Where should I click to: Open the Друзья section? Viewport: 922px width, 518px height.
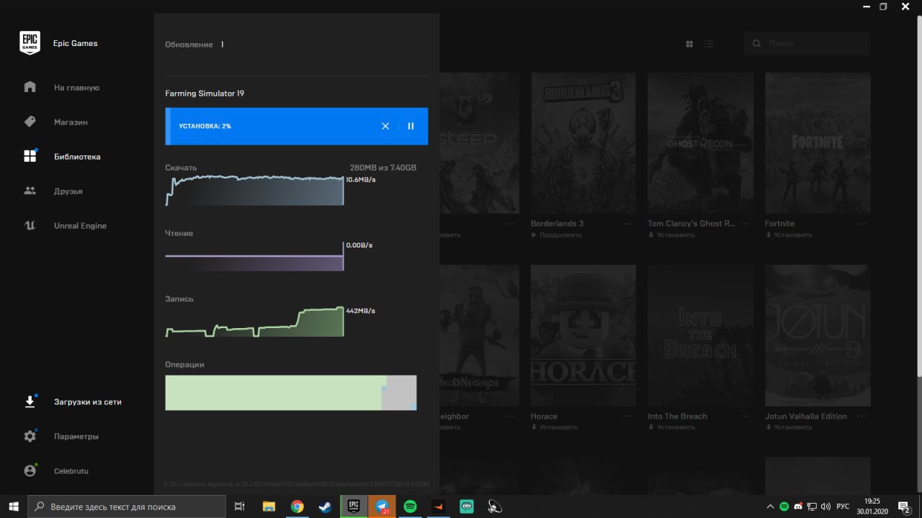(68, 191)
